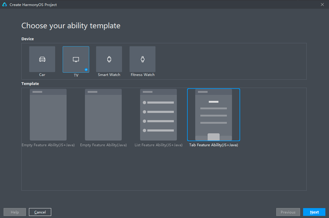This screenshot has height=218, width=329.
Task: Choose the Fitness Watch device icon
Action: 143,59
